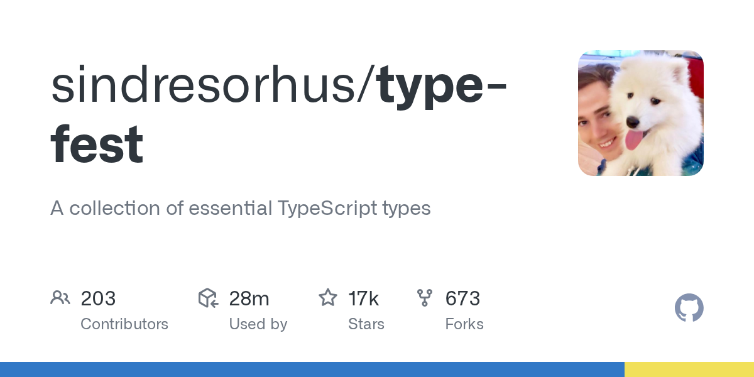Click the Used by package icon
The image size is (754, 377).
tap(208, 298)
